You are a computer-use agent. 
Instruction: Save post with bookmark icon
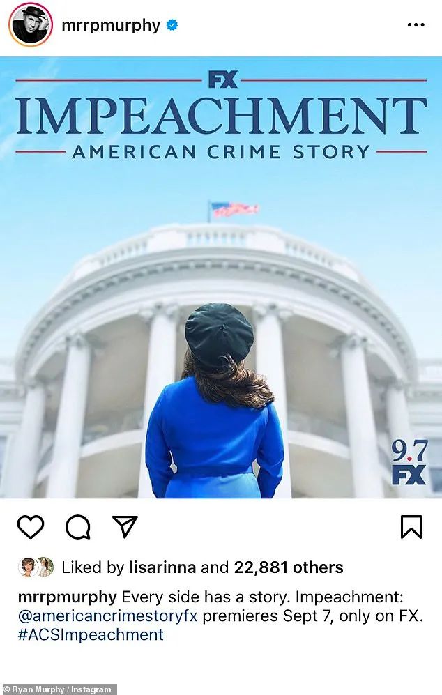point(411,526)
